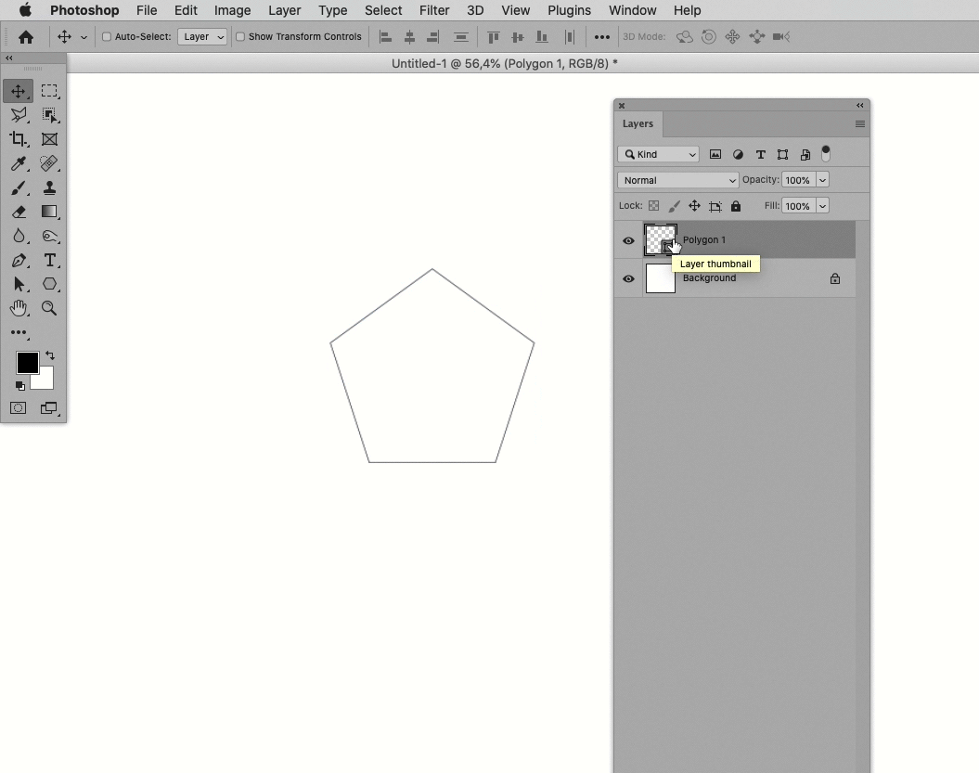Toggle the layer filtering switch

(825, 154)
